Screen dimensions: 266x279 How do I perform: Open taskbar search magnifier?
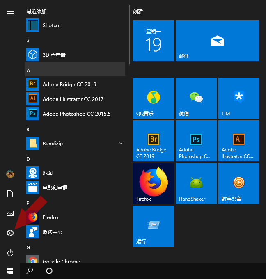pyautogui.click(x=30, y=271)
